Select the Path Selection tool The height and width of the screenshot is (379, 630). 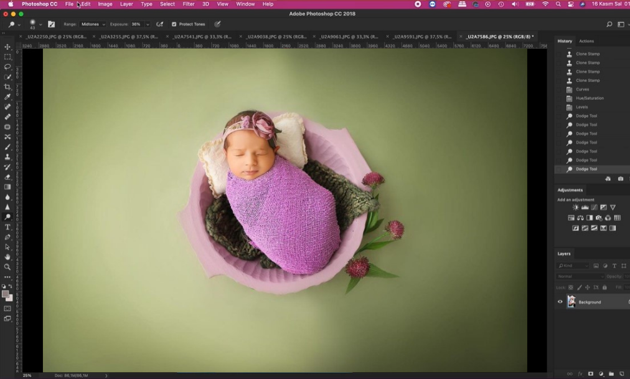pos(7,247)
